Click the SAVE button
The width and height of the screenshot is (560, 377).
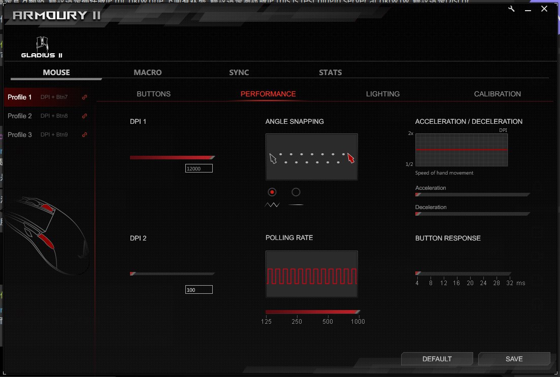click(514, 359)
